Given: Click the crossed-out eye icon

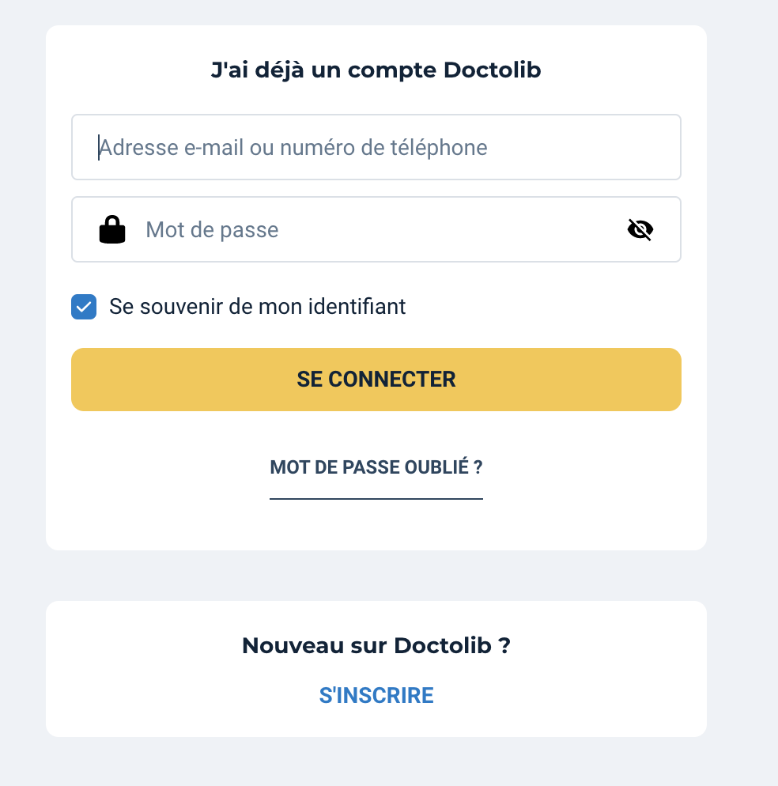Looking at the screenshot, I should tap(640, 229).
